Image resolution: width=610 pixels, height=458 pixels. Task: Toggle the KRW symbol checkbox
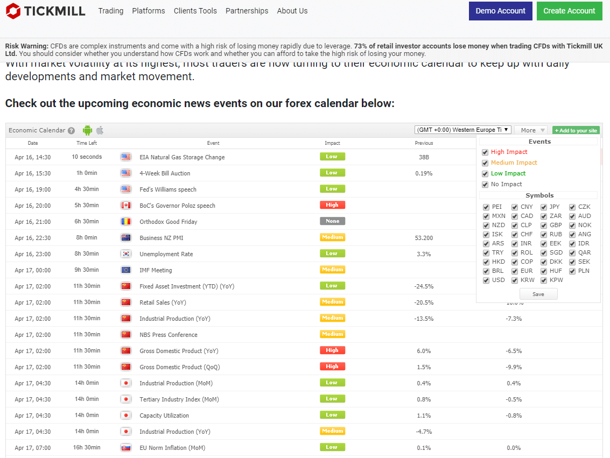click(x=515, y=280)
